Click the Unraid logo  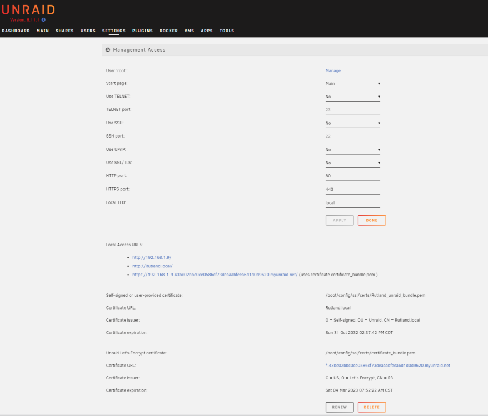tap(28, 10)
